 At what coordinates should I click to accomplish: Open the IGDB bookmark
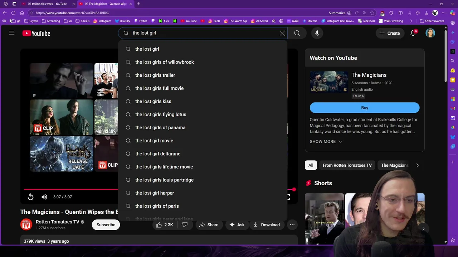[293, 21]
